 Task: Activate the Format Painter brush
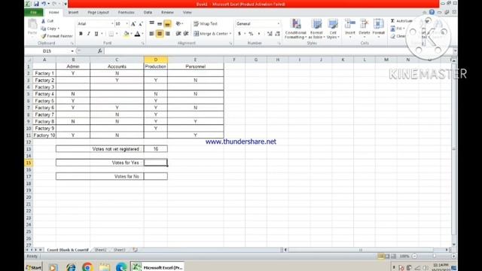[x=57, y=36]
